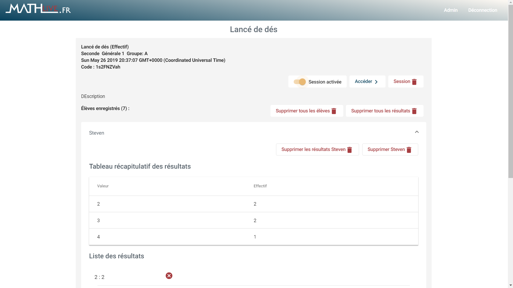Disable the Session activée toggle
Screen dimensions: 513x288
coord(300,82)
